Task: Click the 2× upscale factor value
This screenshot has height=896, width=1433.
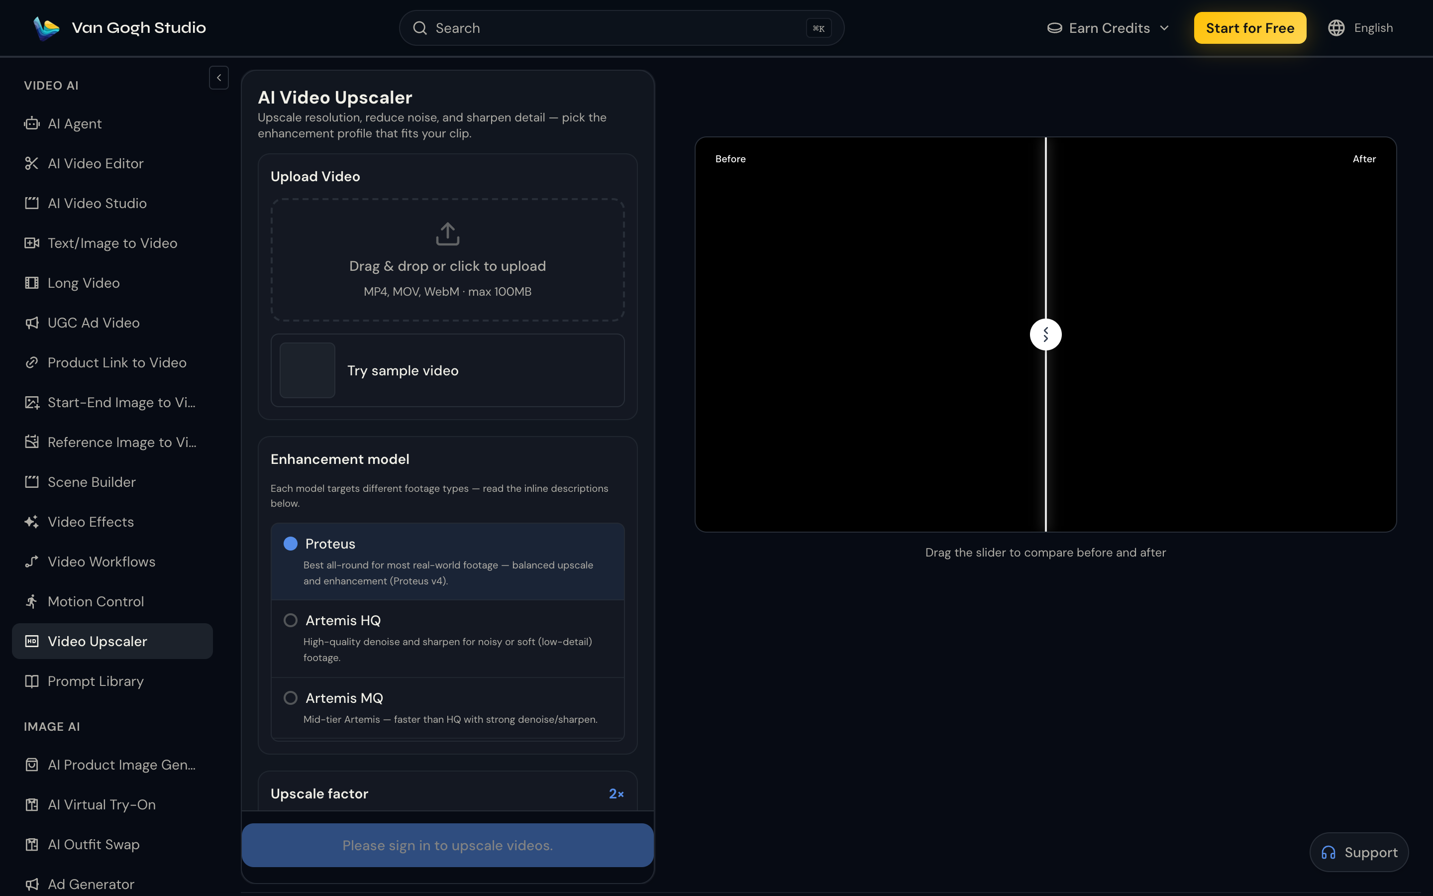Action: coord(616,793)
